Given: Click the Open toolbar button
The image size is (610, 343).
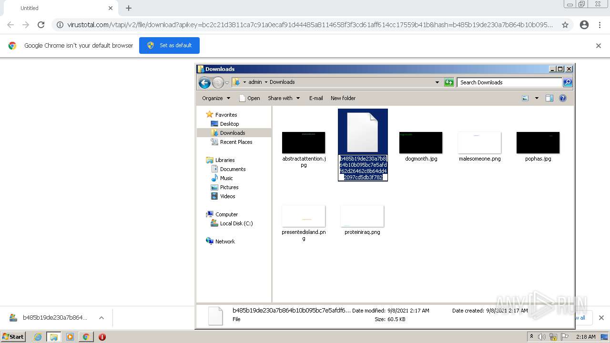Looking at the screenshot, I should tap(250, 98).
